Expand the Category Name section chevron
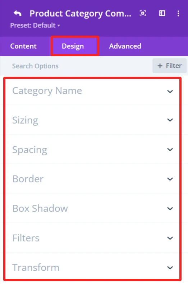Image resolution: width=188 pixels, height=284 pixels. 170,91
